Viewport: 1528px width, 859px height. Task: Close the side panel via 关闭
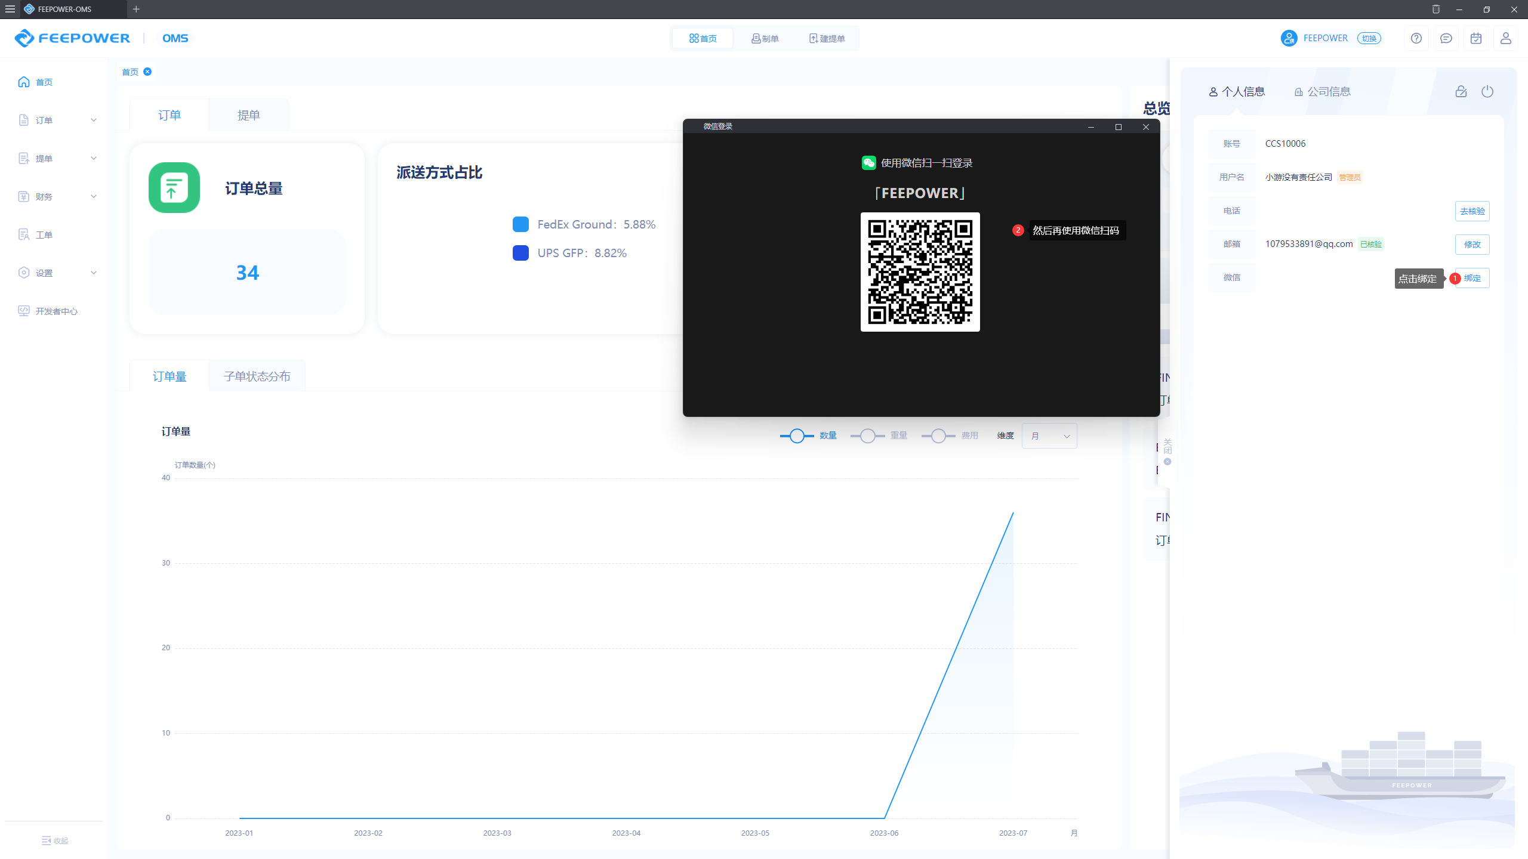[x=1167, y=451]
